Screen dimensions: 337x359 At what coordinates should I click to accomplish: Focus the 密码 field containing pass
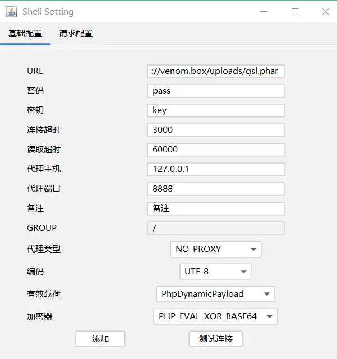click(216, 91)
